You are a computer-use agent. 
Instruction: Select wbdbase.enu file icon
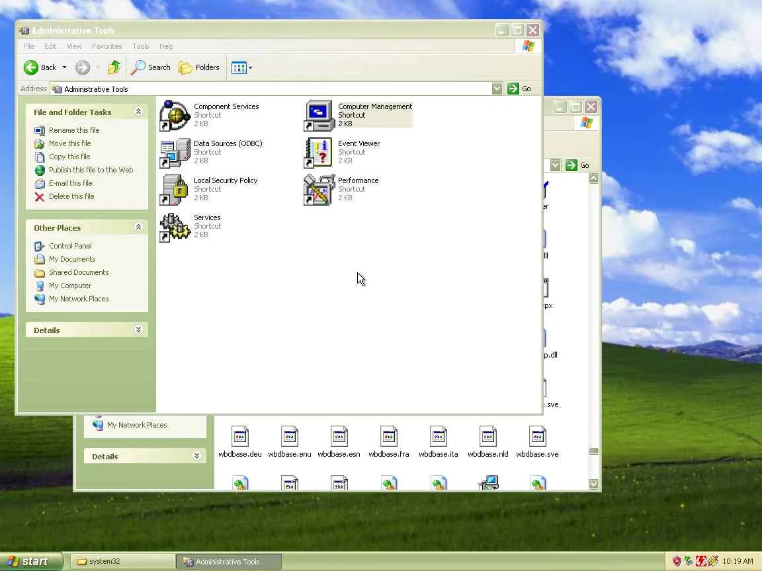290,441
